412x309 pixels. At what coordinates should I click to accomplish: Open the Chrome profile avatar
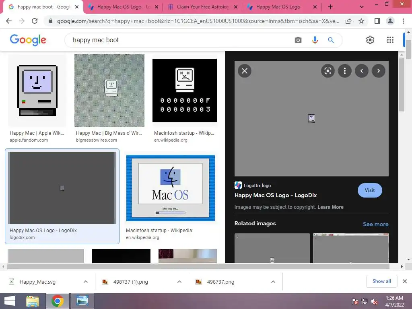point(390,21)
